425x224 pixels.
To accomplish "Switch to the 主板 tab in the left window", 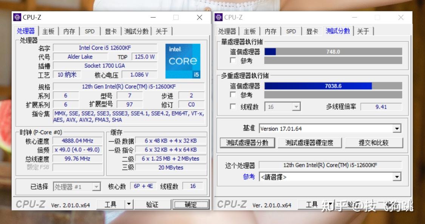I will click(x=48, y=31).
